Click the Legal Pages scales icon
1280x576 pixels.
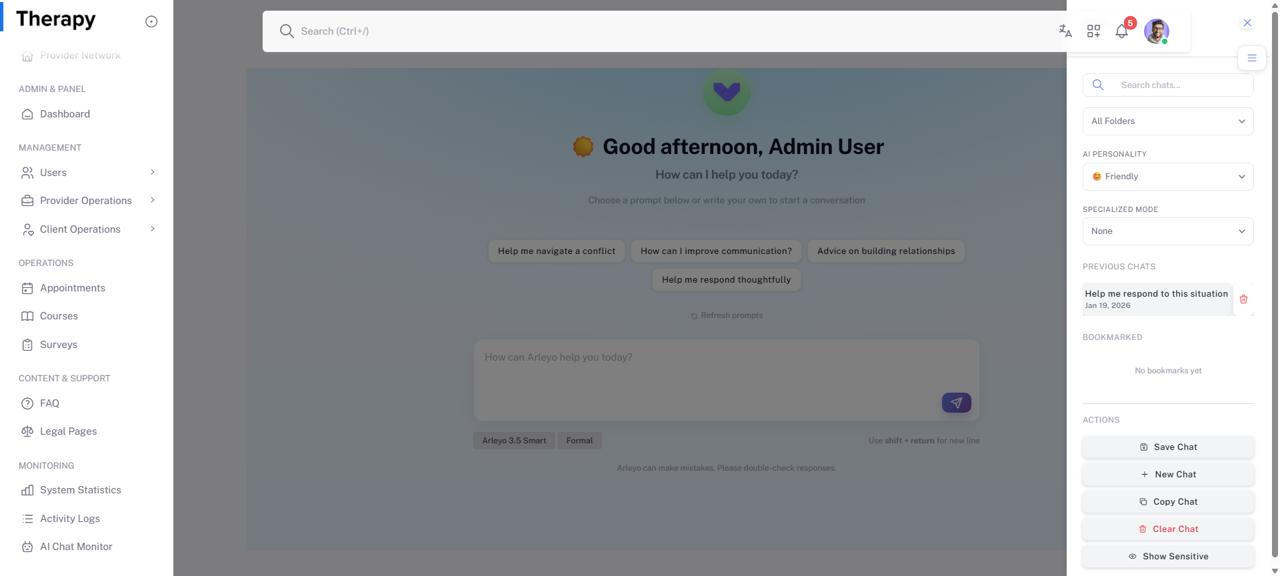(x=27, y=431)
